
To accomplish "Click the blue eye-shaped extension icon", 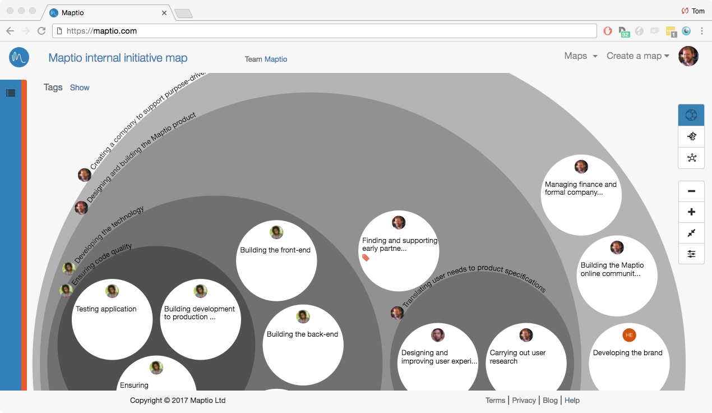I will click(686, 31).
